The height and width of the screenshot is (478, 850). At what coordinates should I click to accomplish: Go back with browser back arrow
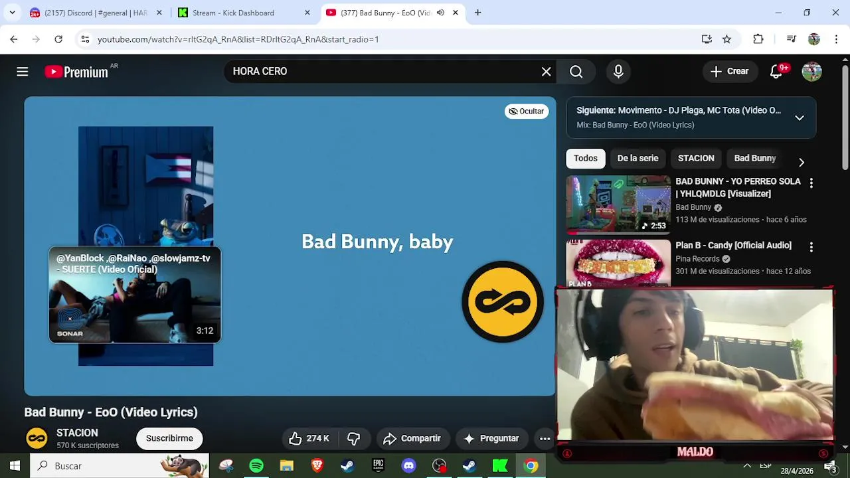[14, 39]
